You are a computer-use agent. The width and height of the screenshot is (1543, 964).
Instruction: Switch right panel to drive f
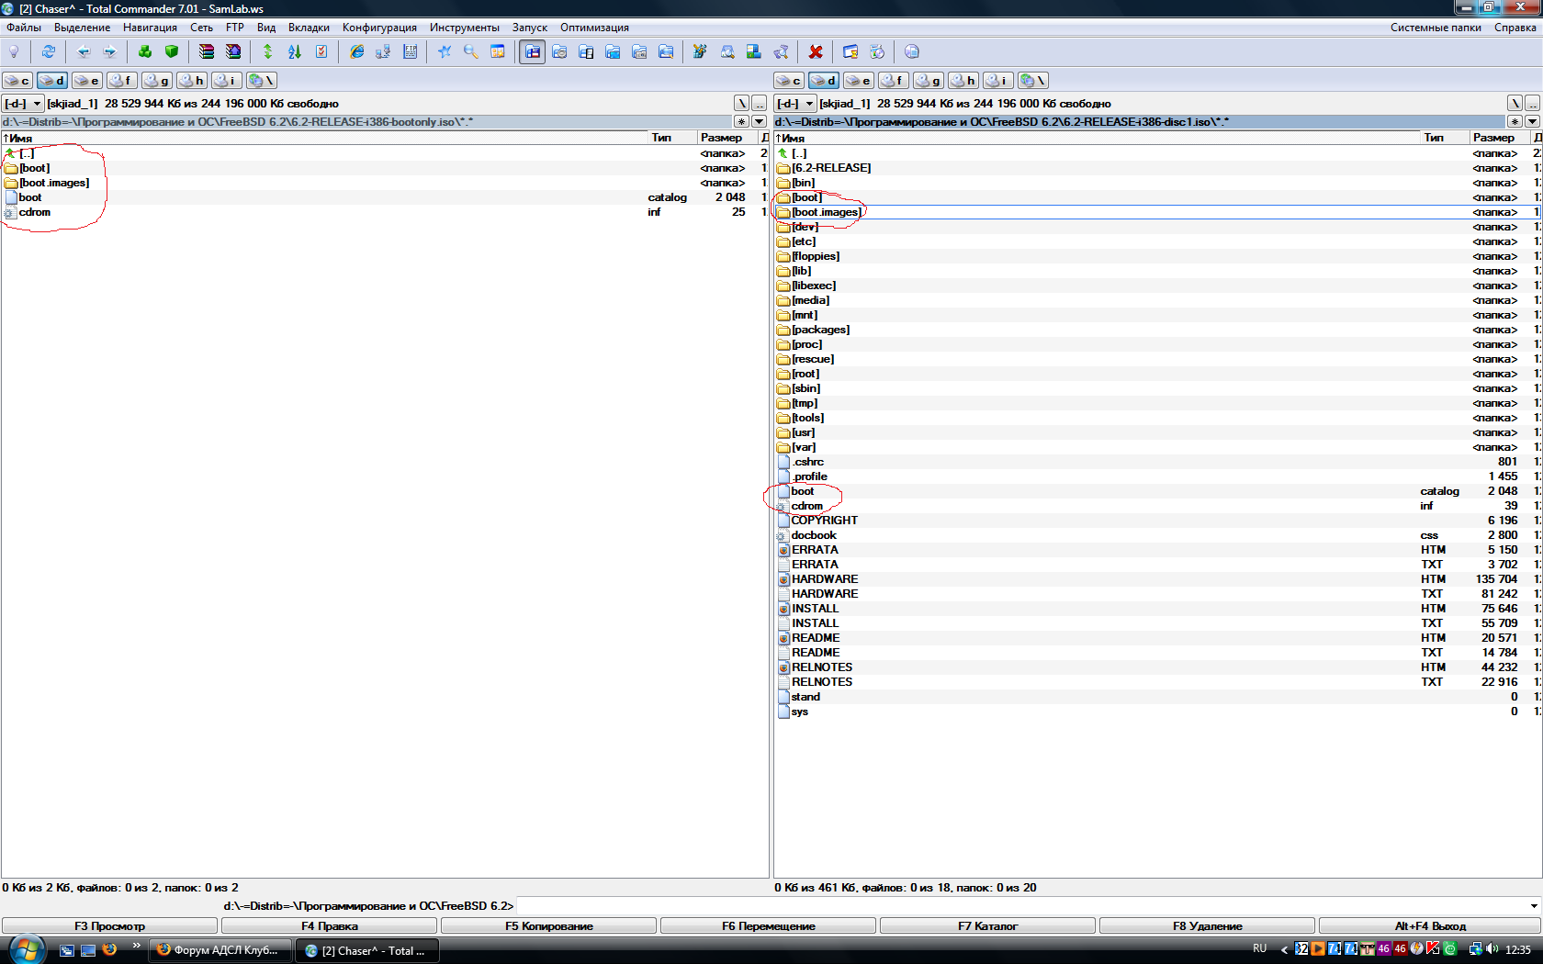(x=894, y=81)
